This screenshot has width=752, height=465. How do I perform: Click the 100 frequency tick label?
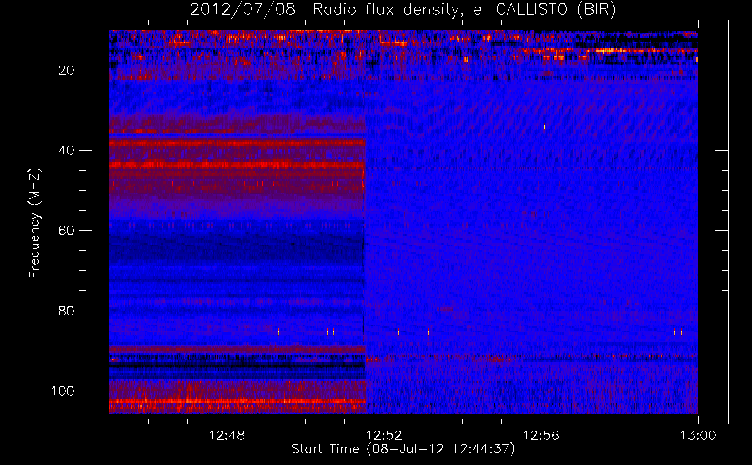[x=63, y=391]
